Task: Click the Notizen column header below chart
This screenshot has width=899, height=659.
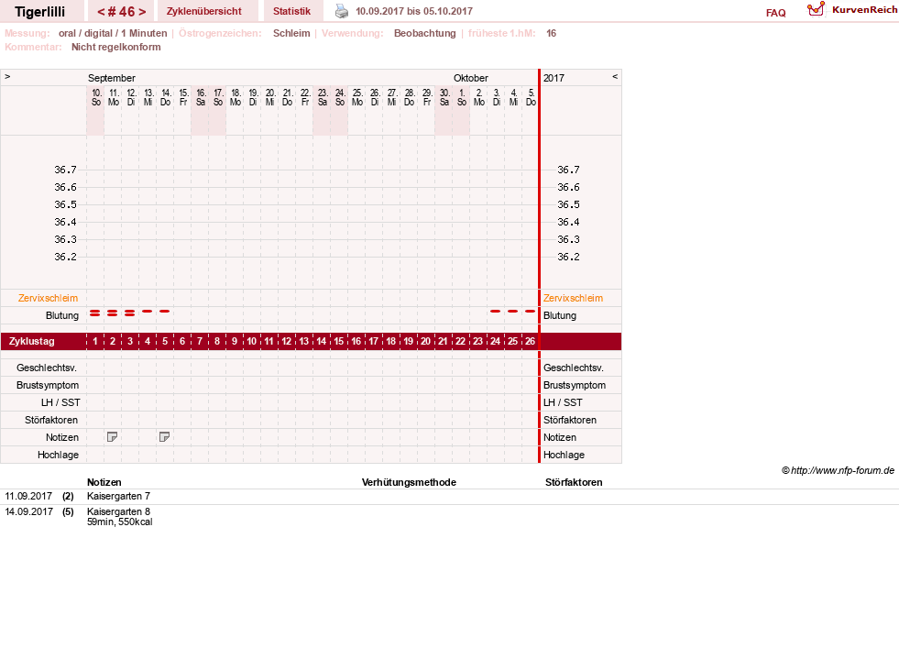Action: click(104, 482)
